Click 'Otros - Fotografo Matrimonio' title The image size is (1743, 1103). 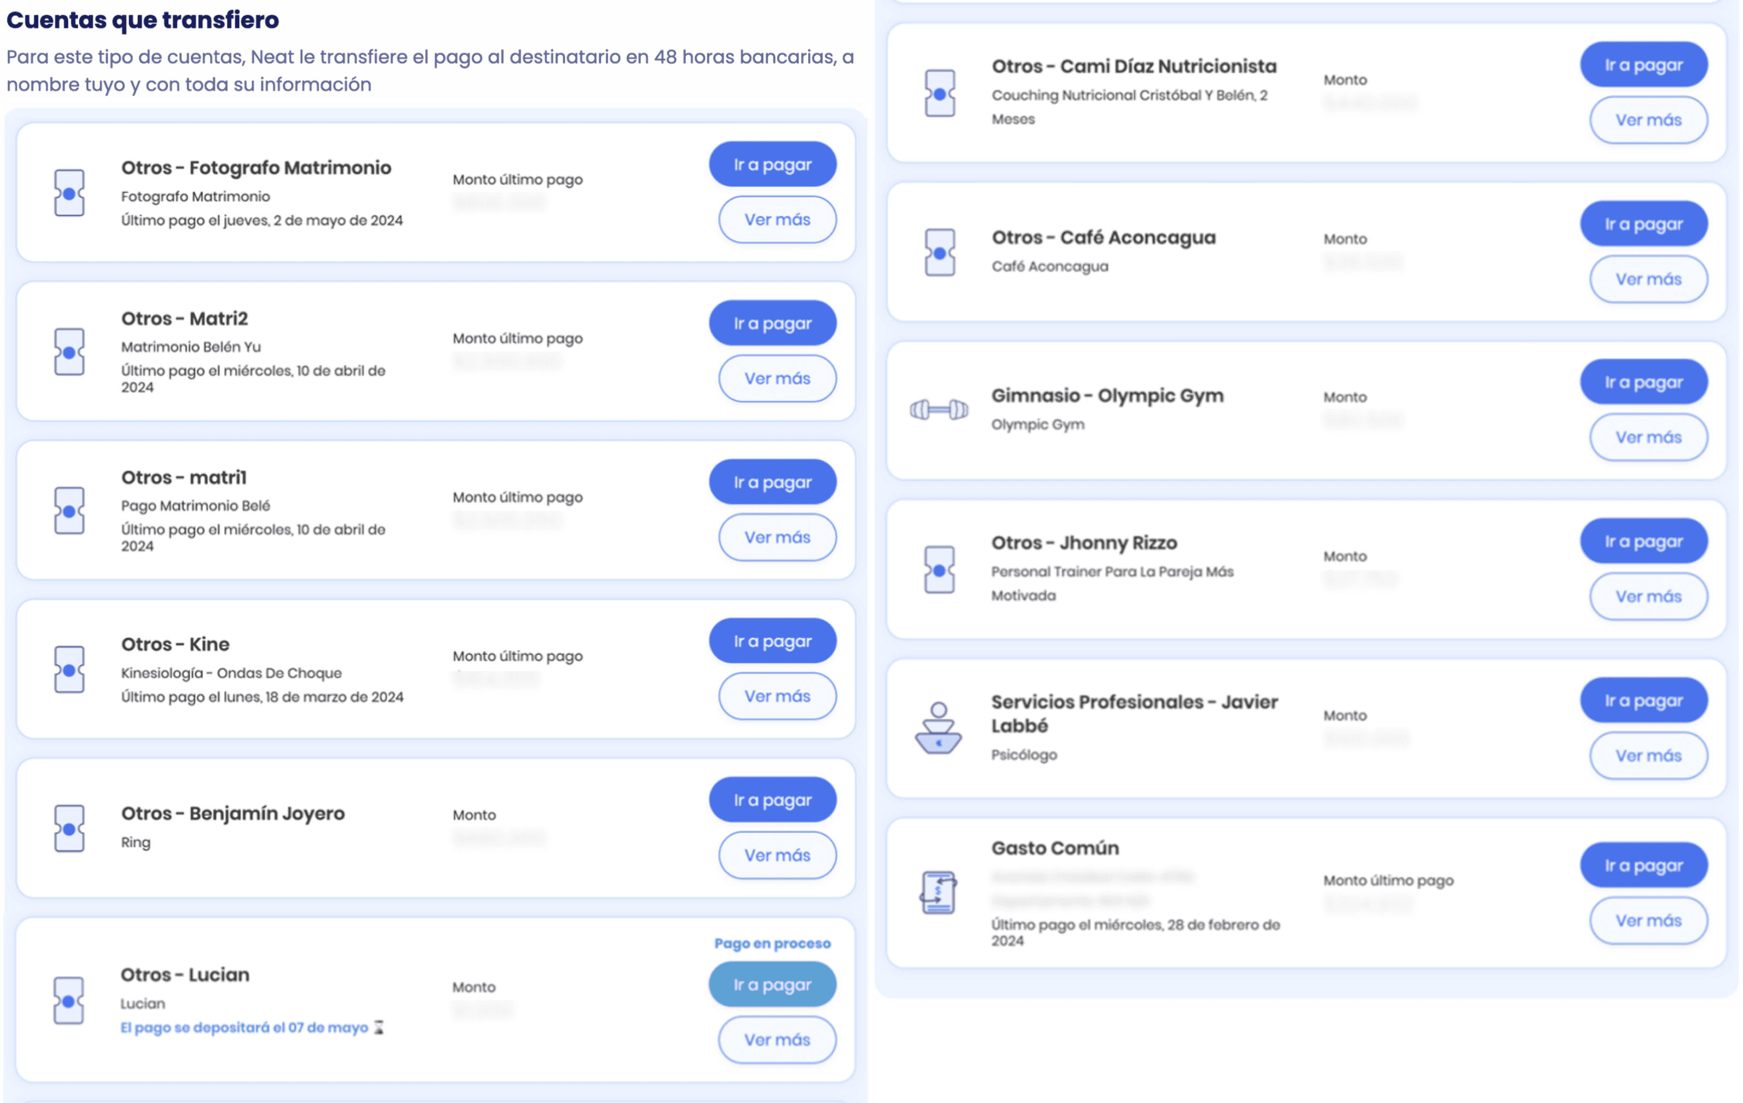(256, 167)
